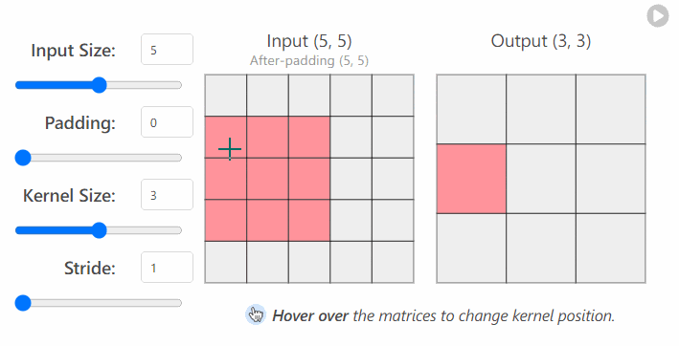Image resolution: width=679 pixels, height=346 pixels.
Task: Click the Kernel Size number field
Action: [167, 194]
